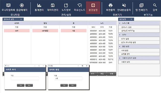
Task: Save in the 사이트 편집 dialog
Action: pos(64,85)
